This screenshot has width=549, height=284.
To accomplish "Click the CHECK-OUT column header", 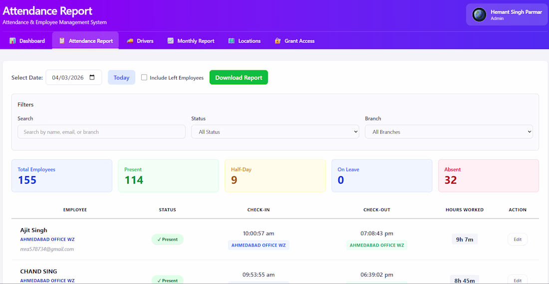I will [377, 210].
